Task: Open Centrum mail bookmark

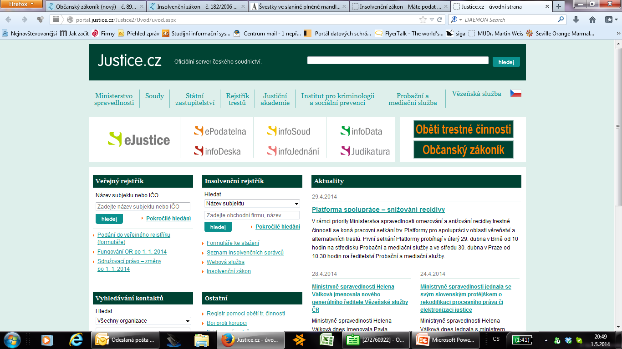Action: 266,33
